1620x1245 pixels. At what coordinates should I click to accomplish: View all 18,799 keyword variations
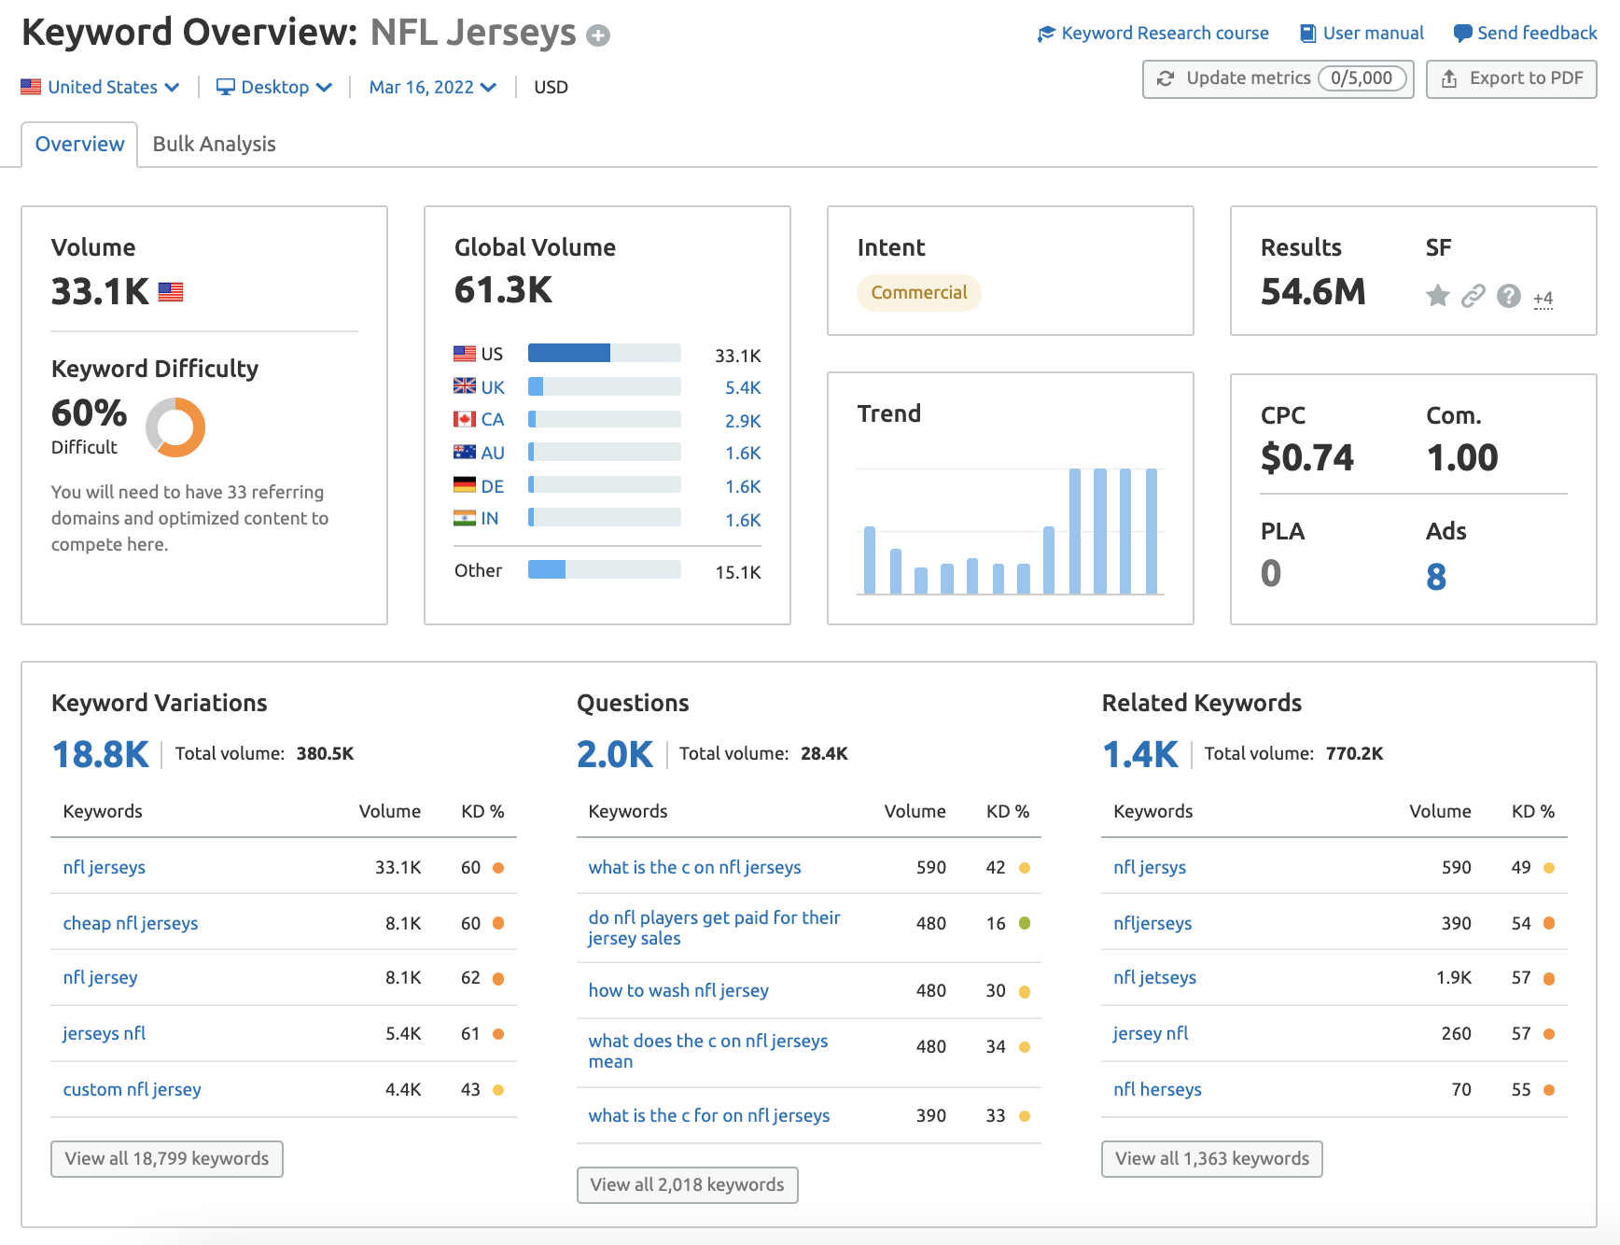pyautogui.click(x=167, y=1158)
